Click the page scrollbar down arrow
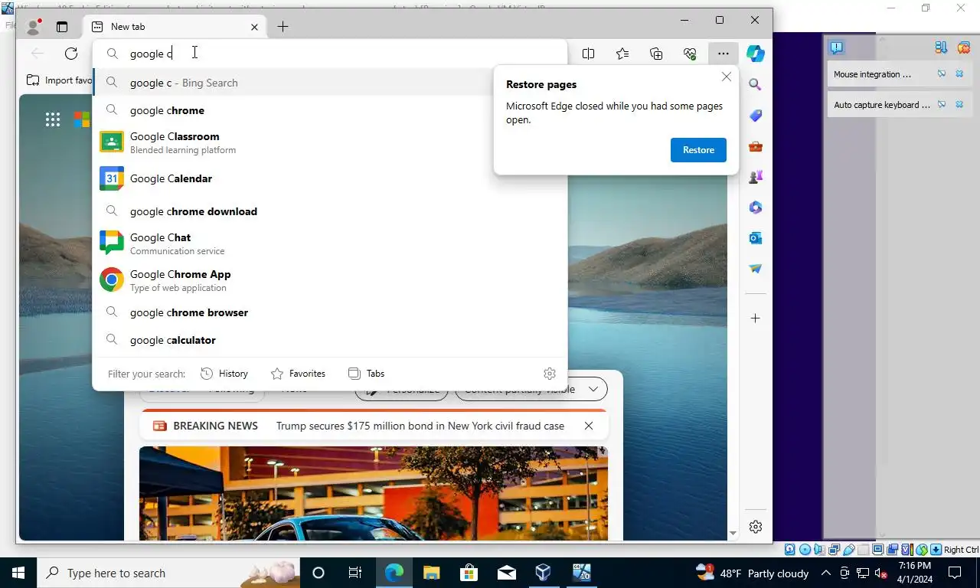 pos(733,533)
